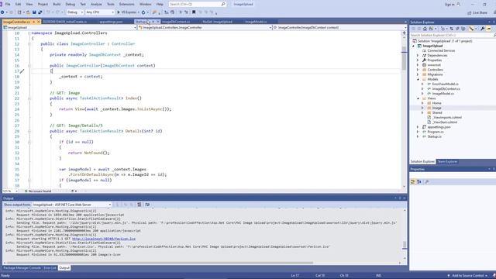Screen dimensions: 496x279
Task: Open the Tools menu
Action: pos(110,4)
